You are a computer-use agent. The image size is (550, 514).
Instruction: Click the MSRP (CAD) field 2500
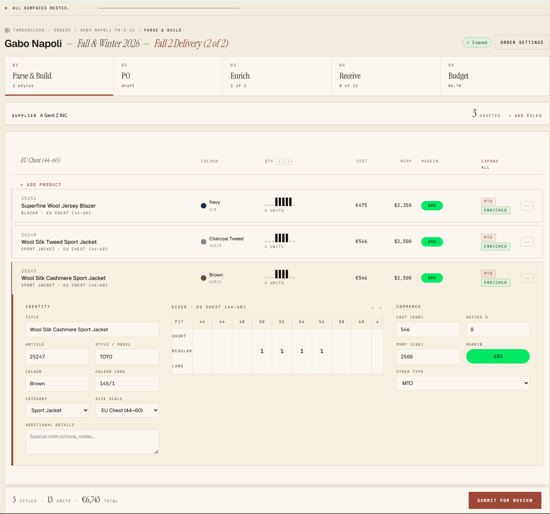(x=428, y=357)
